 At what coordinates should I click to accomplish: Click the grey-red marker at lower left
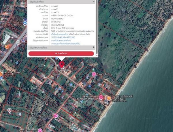[x=9, y=110]
